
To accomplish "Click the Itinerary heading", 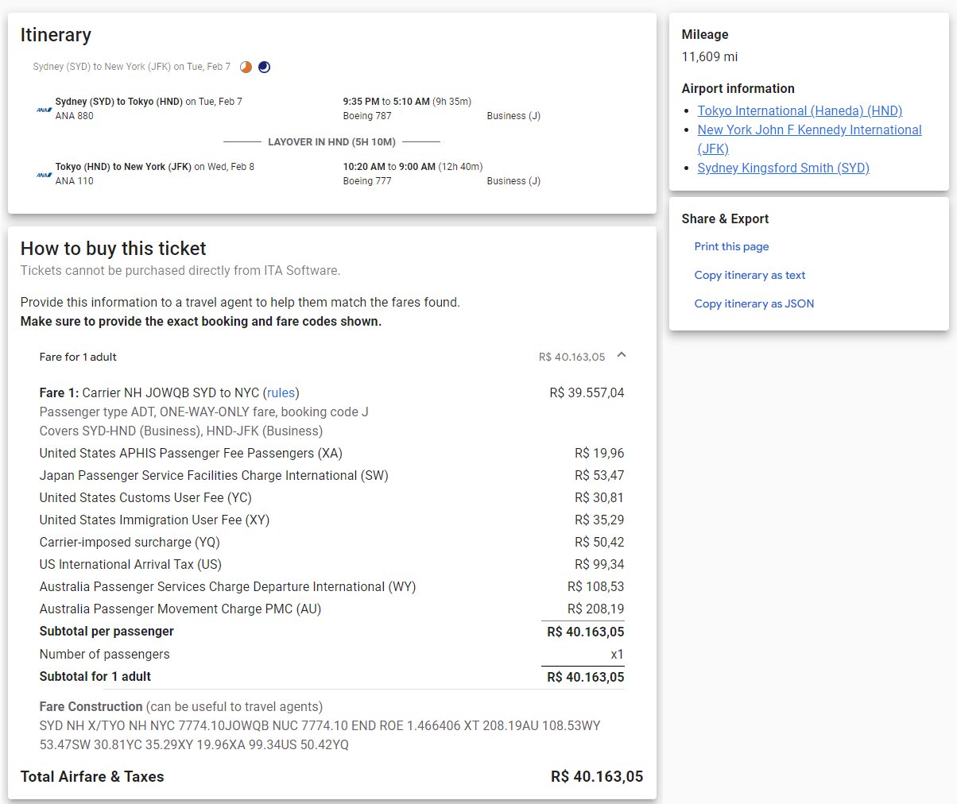I will (x=56, y=35).
